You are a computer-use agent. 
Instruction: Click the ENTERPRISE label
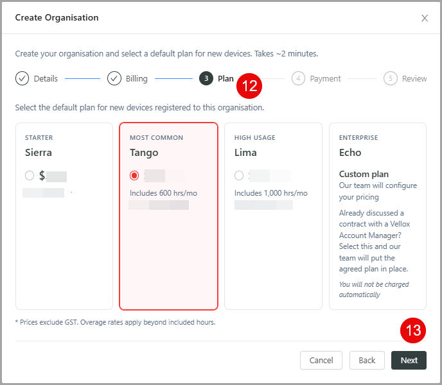pos(358,138)
